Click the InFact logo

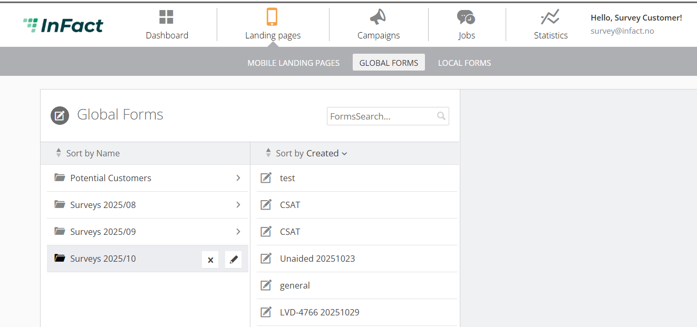63,25
